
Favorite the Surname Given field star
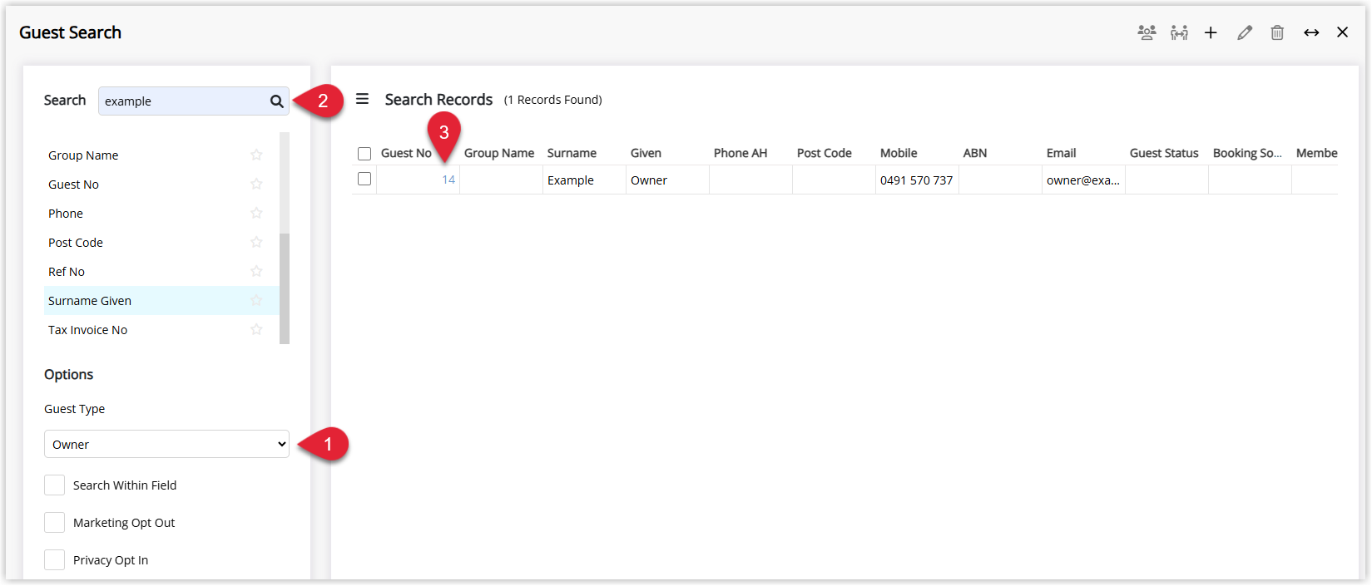tap(256, 300)
